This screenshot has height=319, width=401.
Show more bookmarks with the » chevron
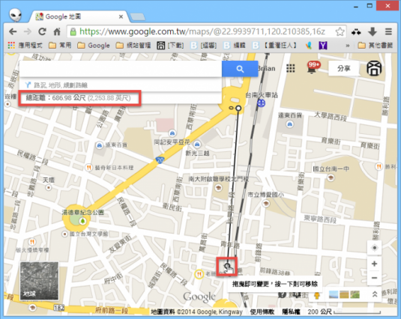pos(348,46)
